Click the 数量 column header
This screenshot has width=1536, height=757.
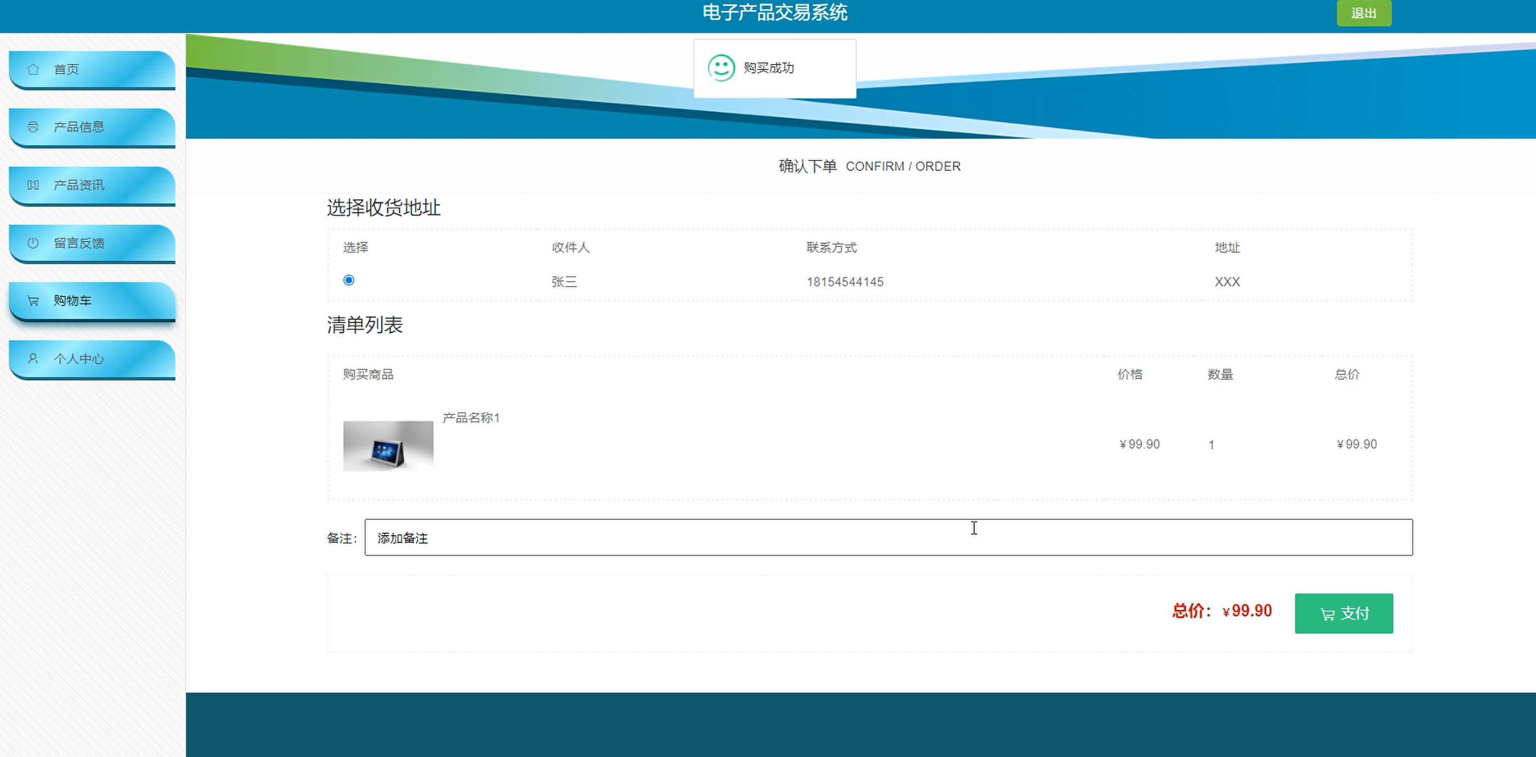[x=1221, y=374]
